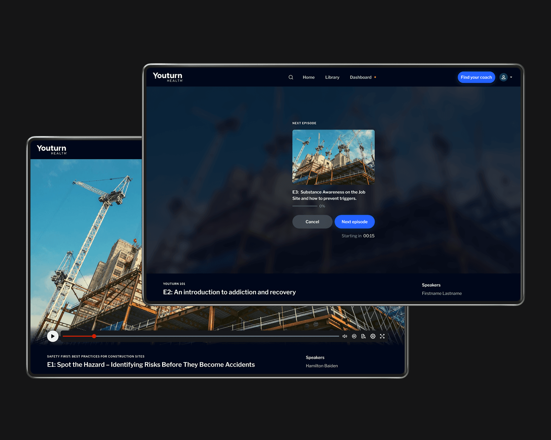Screen dimensions: 551x440
Task: Mute the video with the volume icon
Action: point(345,336)
